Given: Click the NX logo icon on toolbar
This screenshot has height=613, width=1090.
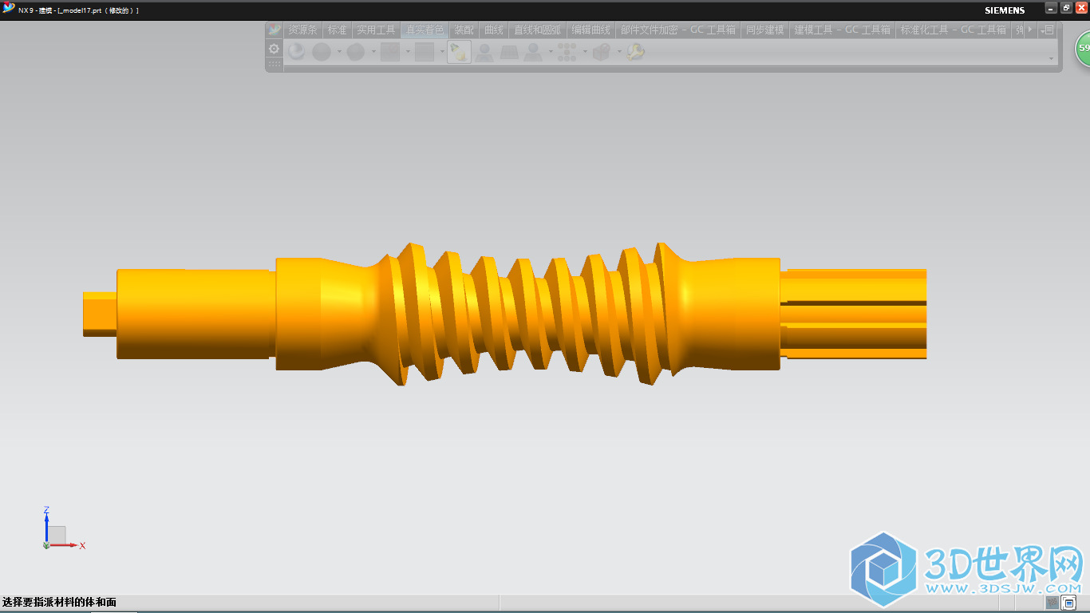Looking at the screenshot, I should 274,30.
